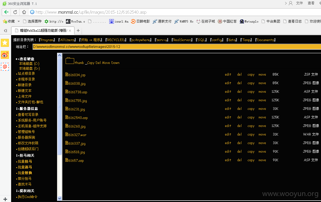Open the @ mail sidebar icon
The image size is (321, 202).
click(x=5, y=67)
